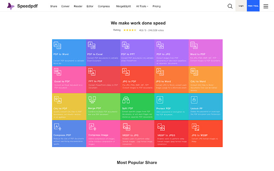Click the JPG to PDF tile icon
This screenshot has height=171, width=274.
tap(126, 72)
